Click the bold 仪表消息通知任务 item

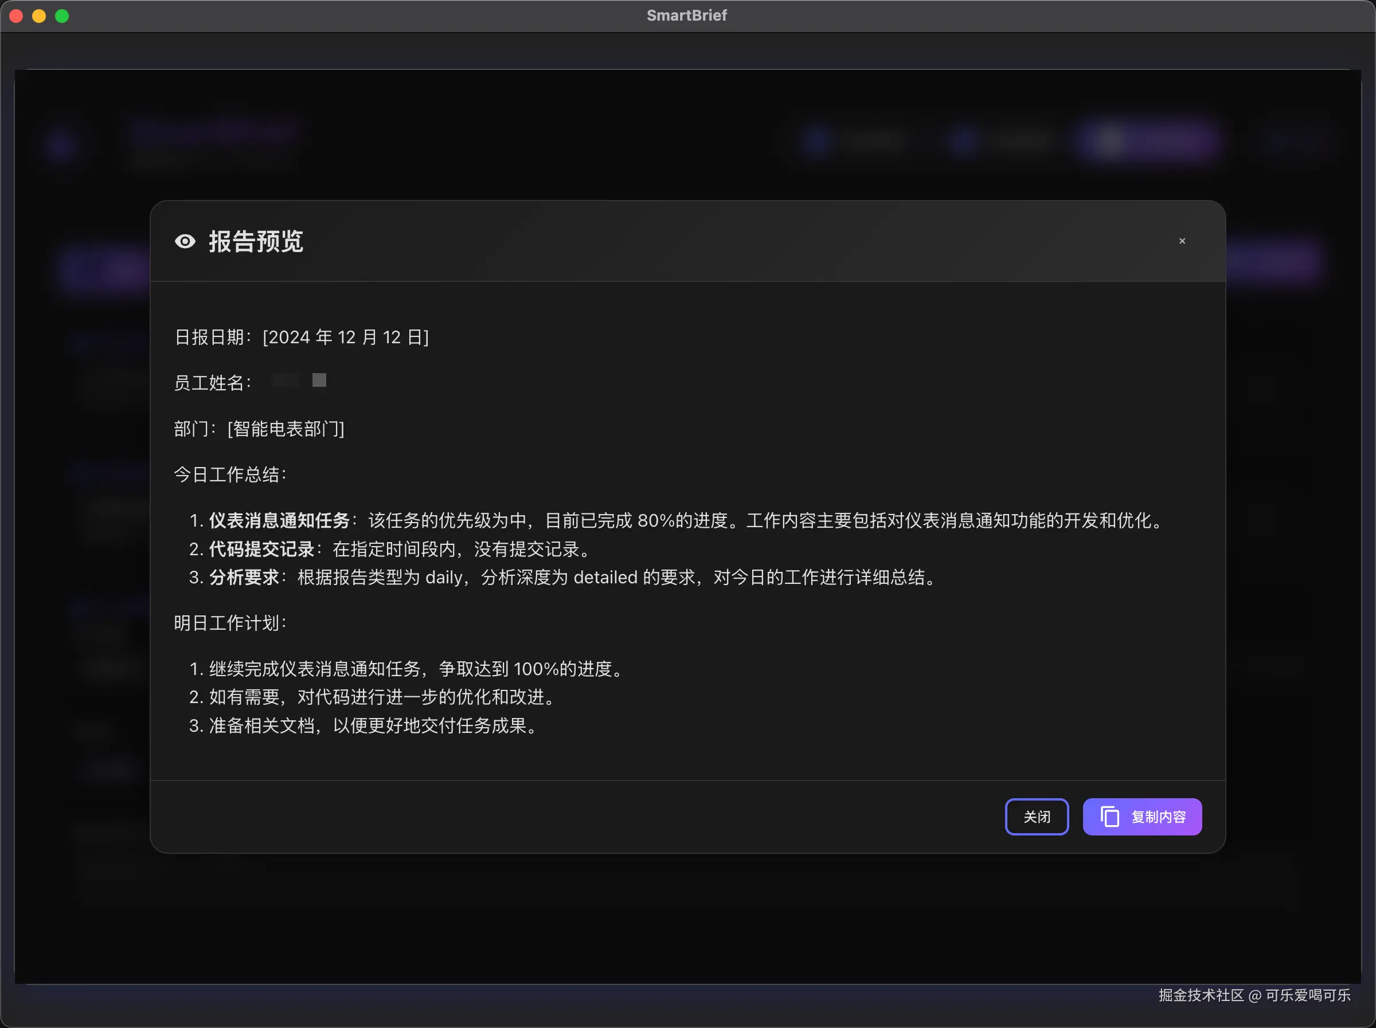[x=279, y=520]
